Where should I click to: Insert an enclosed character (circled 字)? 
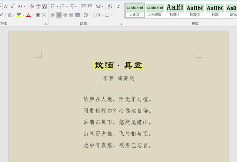(x=44, y=15)
